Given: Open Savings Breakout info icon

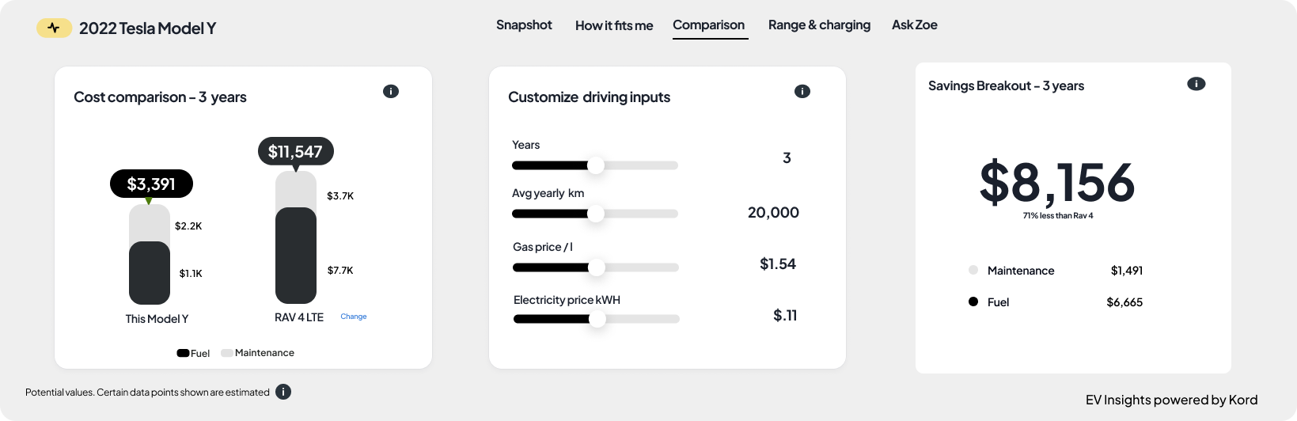Looking at the screenshot, I should click(1197, 84).
